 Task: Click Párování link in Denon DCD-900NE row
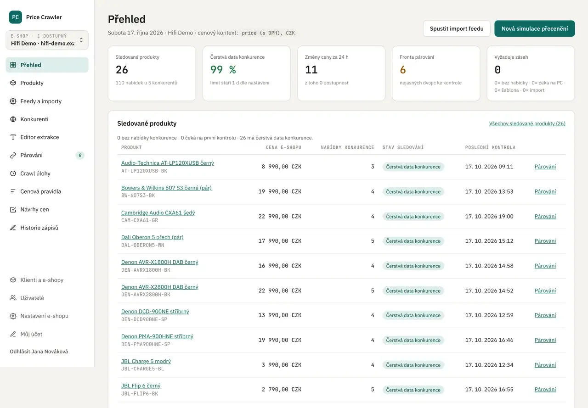pos(545,315)
